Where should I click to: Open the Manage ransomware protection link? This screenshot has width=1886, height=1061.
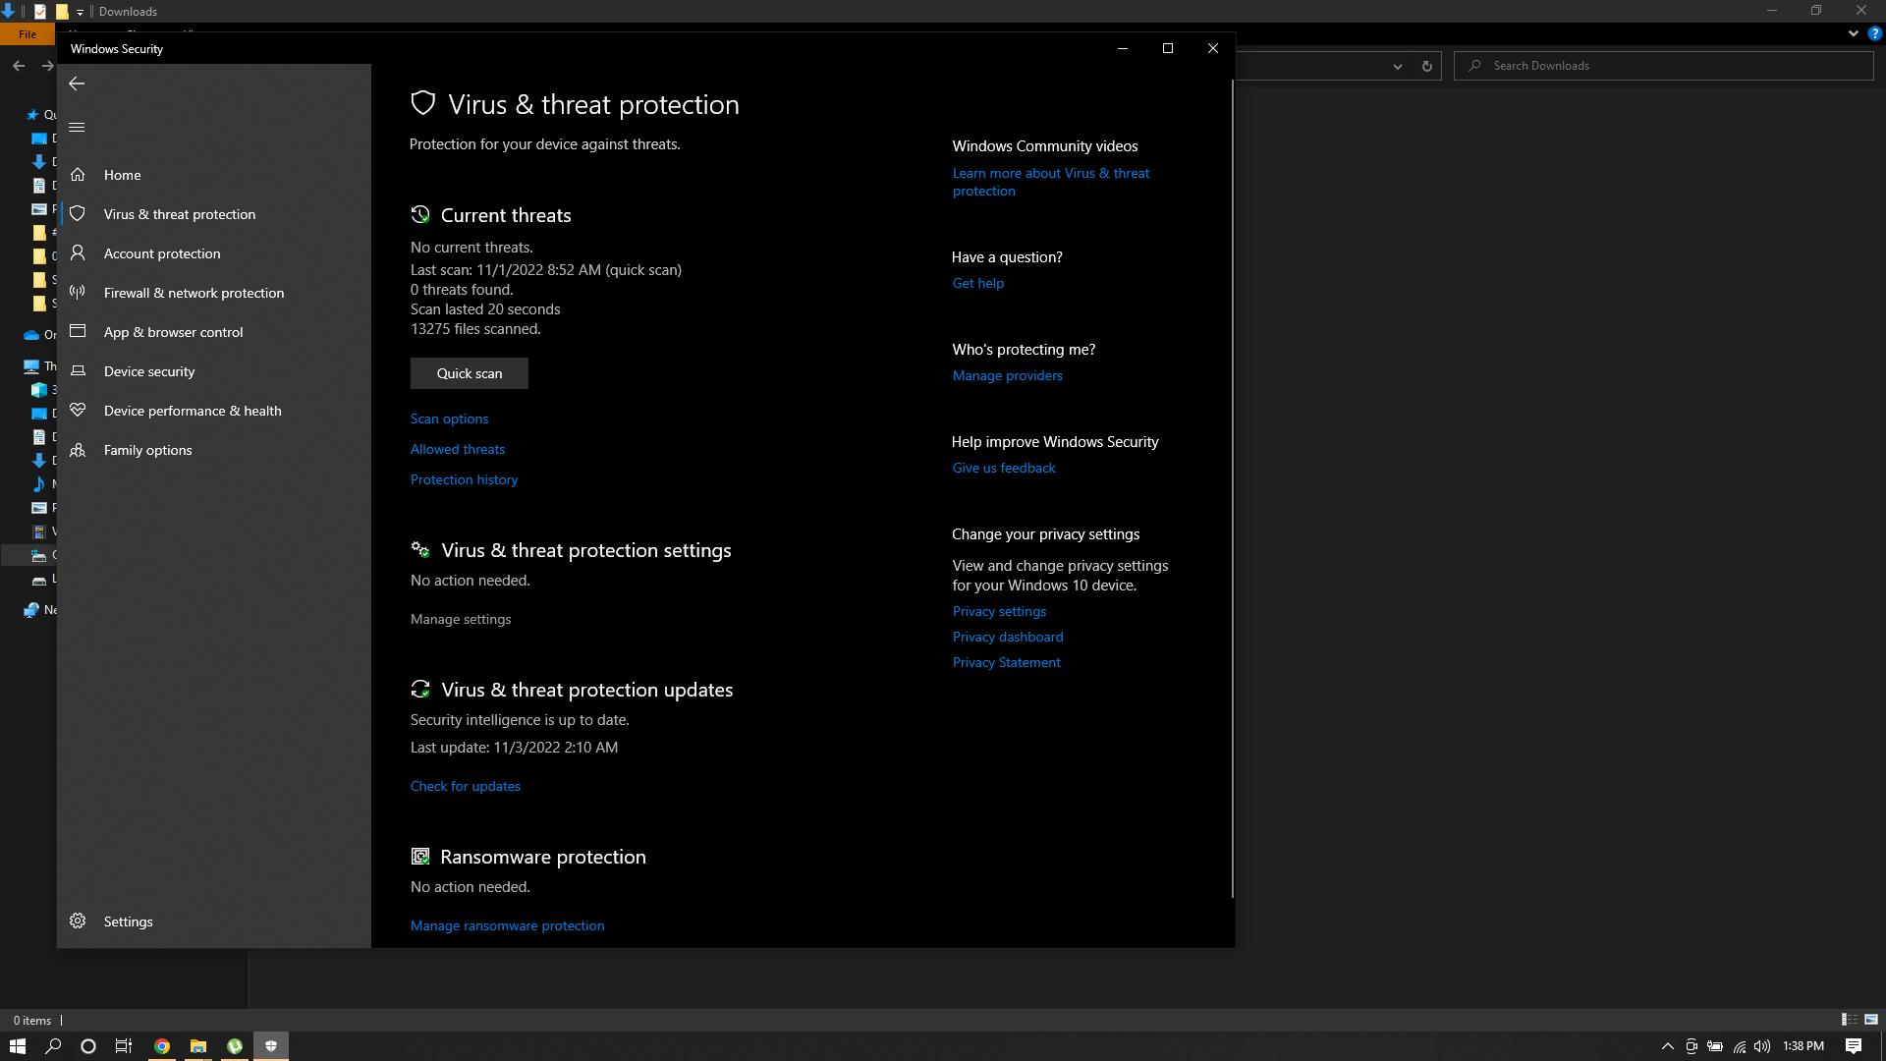pos(507,925)
